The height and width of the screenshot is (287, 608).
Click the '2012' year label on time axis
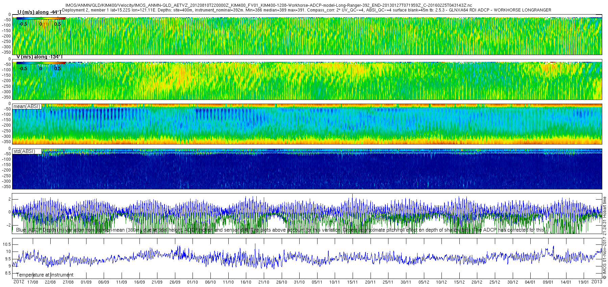coord(19,282)
